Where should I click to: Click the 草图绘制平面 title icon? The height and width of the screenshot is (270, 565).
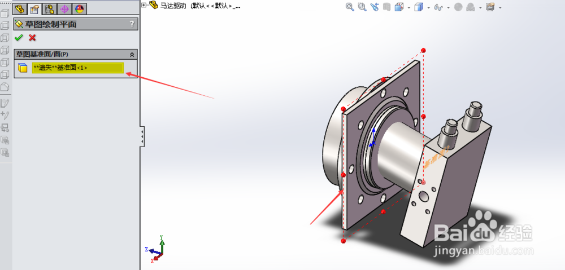pyautogui.click(x=19, y=24)
